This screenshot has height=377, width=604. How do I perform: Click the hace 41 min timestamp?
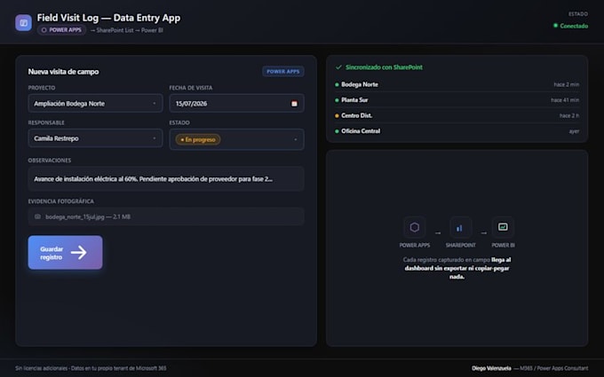tap(565, 100)
